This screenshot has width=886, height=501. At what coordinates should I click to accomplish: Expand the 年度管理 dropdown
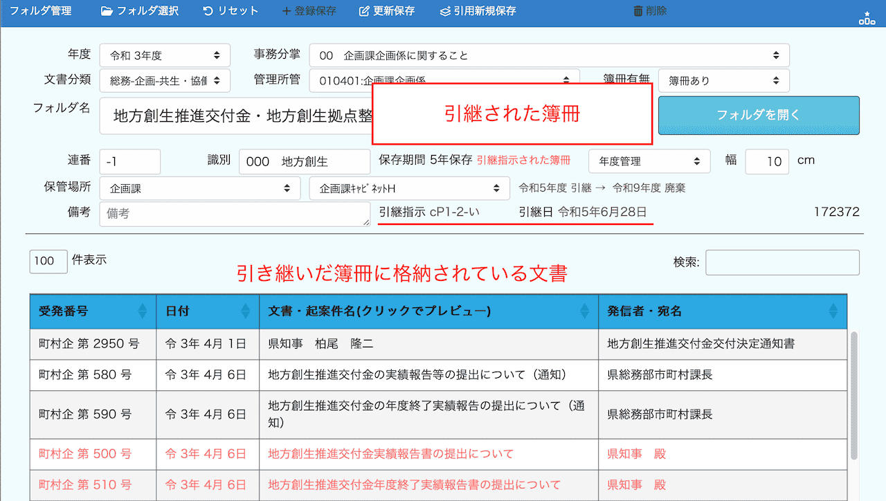[649, 161]
